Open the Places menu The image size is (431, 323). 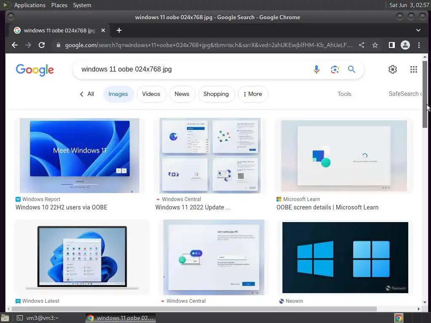click(59, 5)
